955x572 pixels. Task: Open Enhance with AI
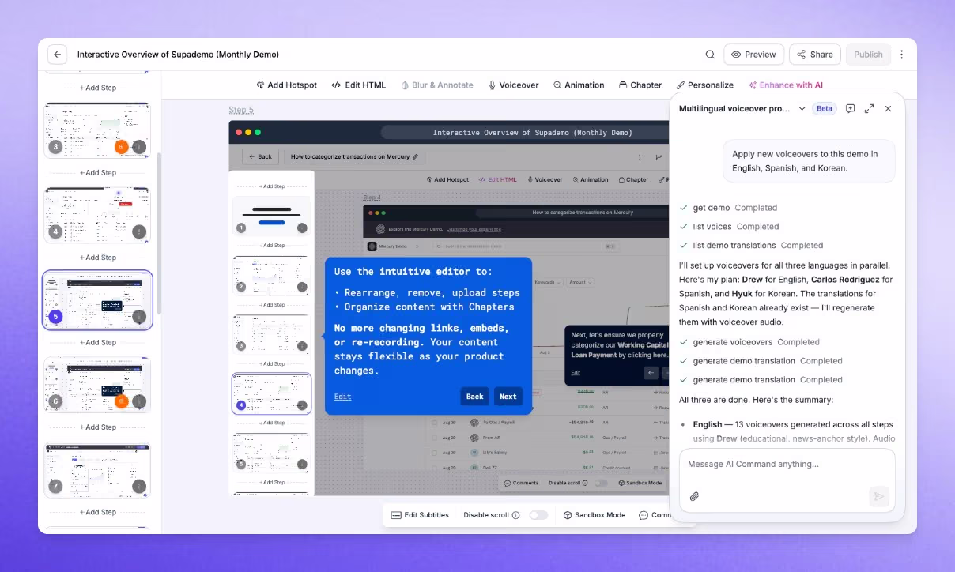(x=785, y=85)
